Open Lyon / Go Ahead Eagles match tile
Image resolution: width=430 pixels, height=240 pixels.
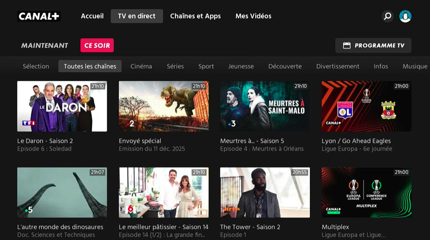366,106
